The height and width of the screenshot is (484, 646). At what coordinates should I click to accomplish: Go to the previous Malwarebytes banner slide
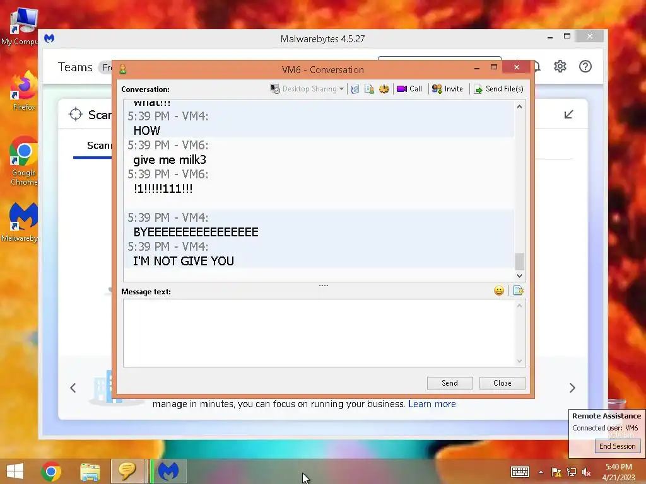[x=73, y=388]
